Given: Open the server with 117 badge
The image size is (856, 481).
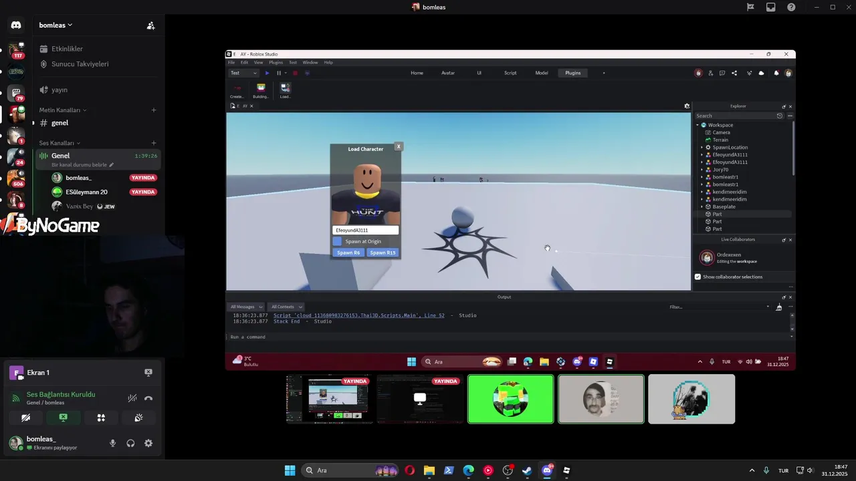Looking at the screenshot, I should pyautogui.click(x=16, y=50).
